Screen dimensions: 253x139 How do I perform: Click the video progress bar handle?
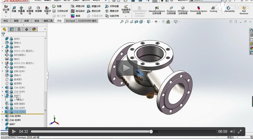151,132
